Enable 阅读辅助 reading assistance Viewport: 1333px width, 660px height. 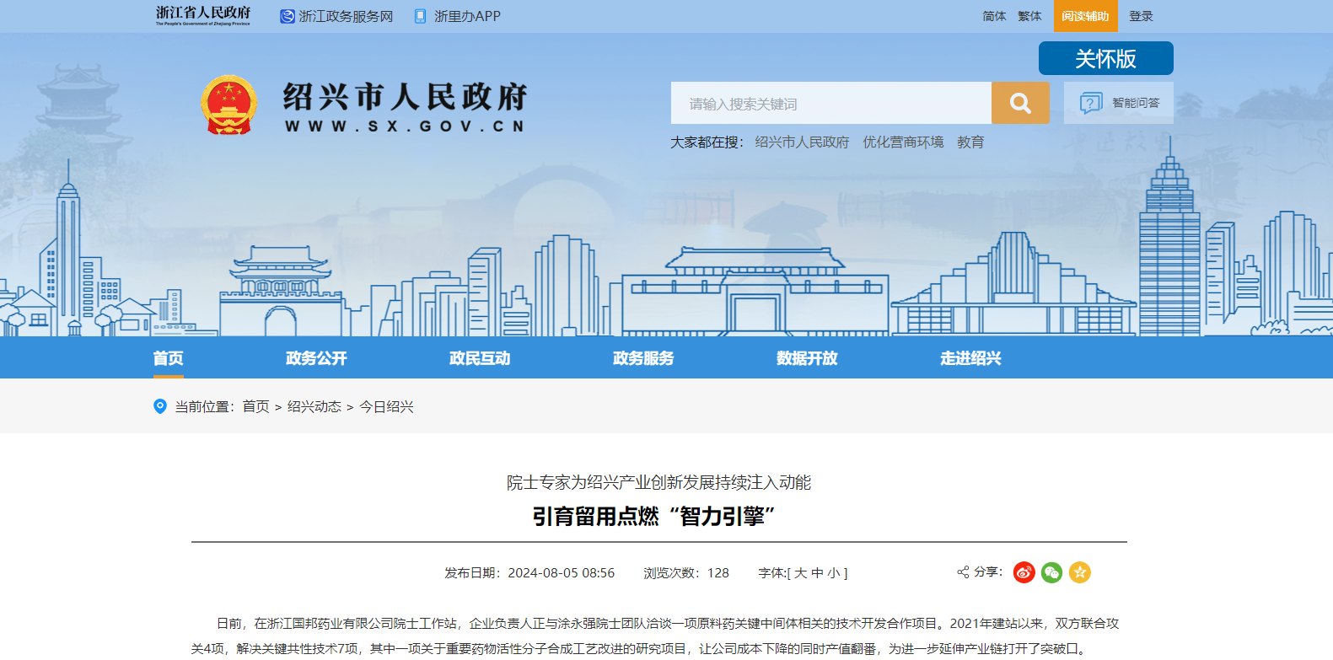(x=1085, y=16)
